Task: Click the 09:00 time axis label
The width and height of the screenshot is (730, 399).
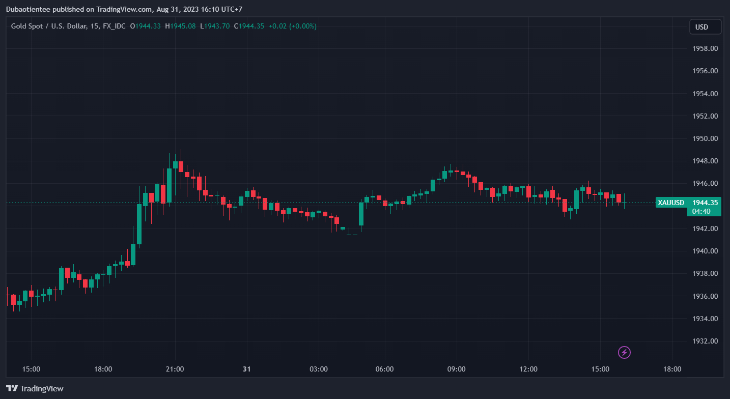Action: pyautogui.click(x=456, y=368)
